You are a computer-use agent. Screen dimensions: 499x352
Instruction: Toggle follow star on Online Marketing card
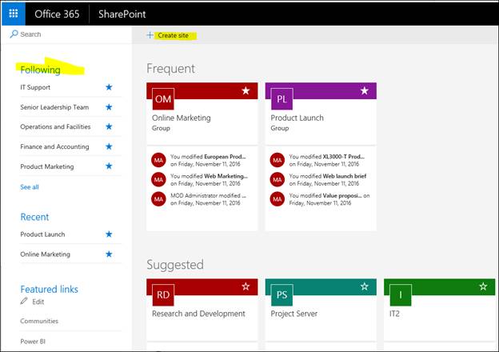(x=246, y=91)
